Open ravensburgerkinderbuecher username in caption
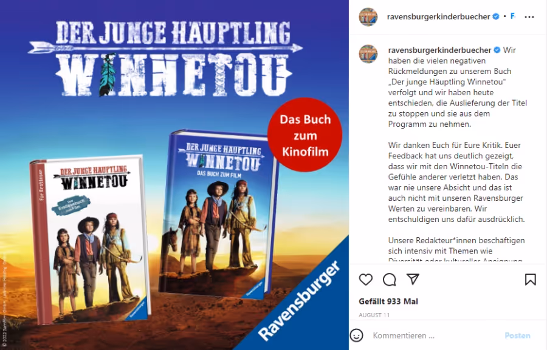This screenshot has height=350, width=547. (x=439, y=50)
